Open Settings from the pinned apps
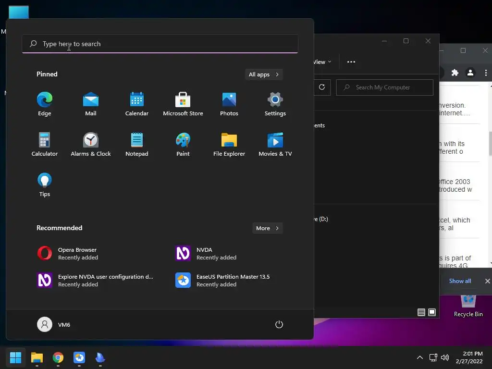 tap(275, 104)
